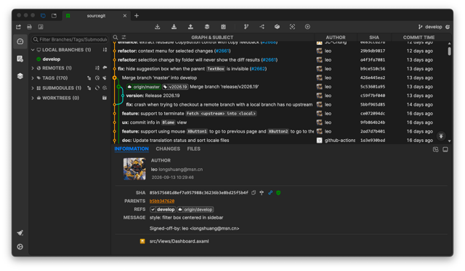The image size is (465, 271).
Task: Click add submodule icon in SUBMODULES row
Action: (105, 88)
